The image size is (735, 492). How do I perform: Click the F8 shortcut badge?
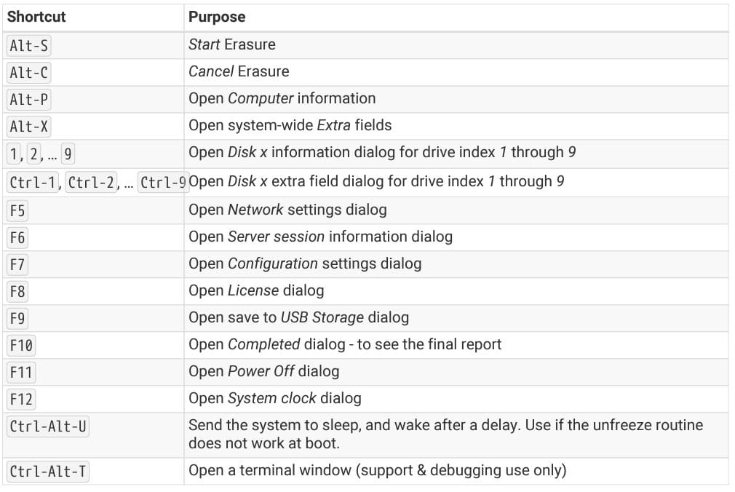click(x=17, y=291)
